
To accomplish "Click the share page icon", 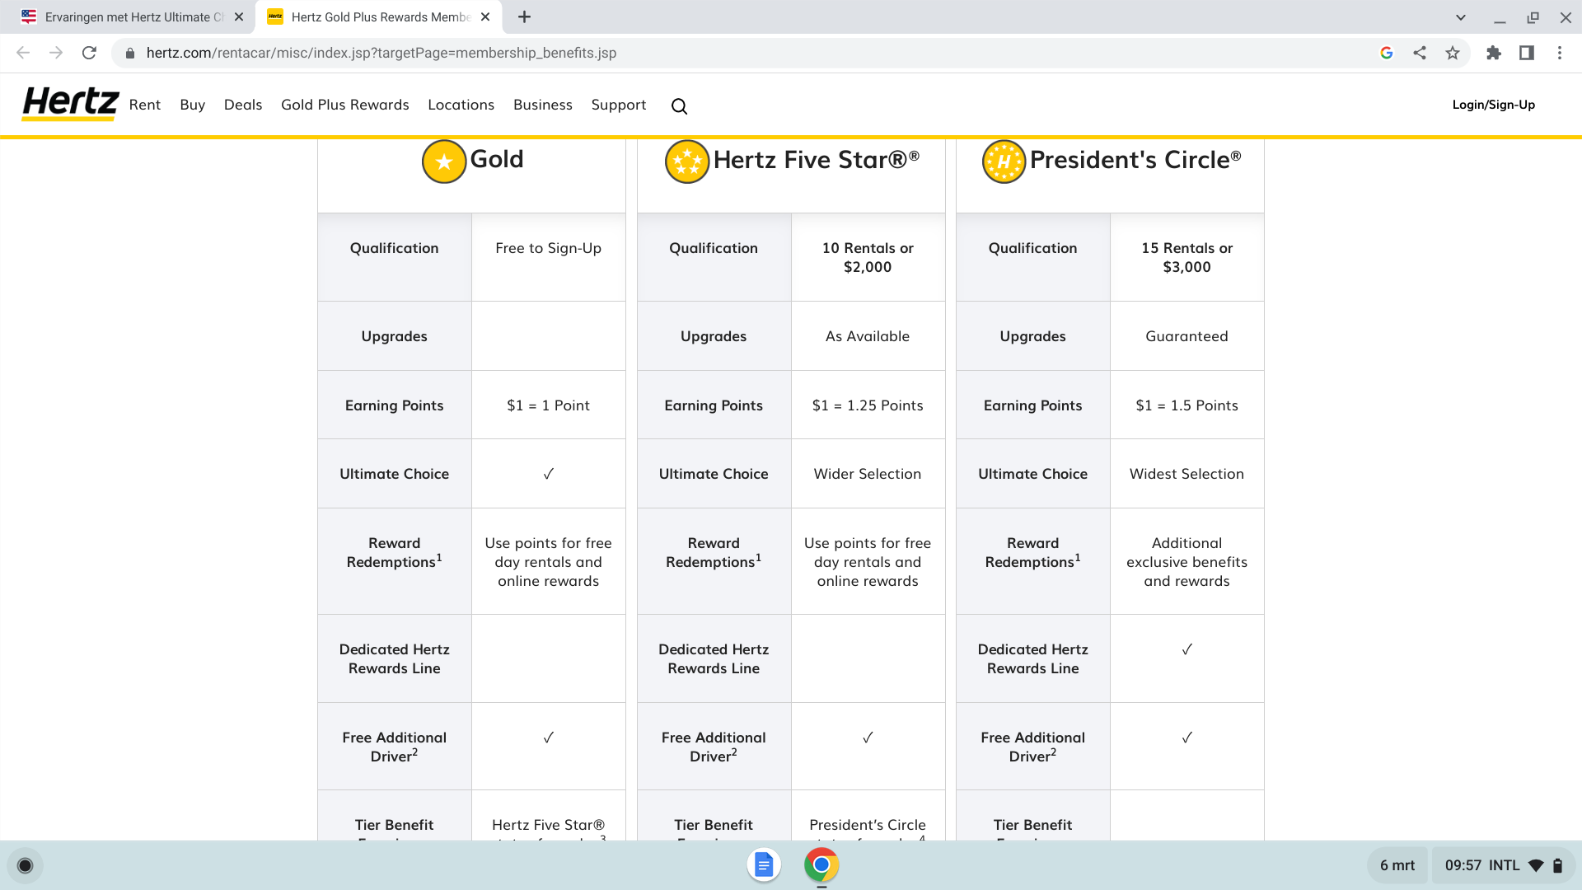I will [x=1420, y=53].
